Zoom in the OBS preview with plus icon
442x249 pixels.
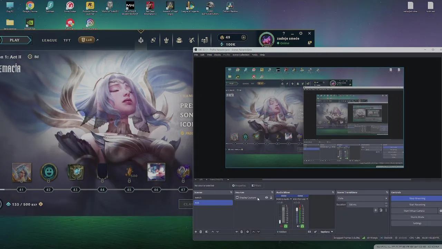pyautogui.click(x=206, y=179)
